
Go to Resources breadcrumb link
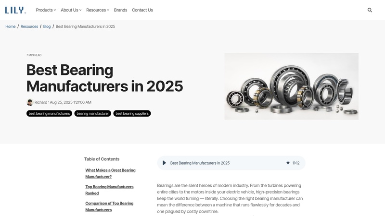pos(29,26)
